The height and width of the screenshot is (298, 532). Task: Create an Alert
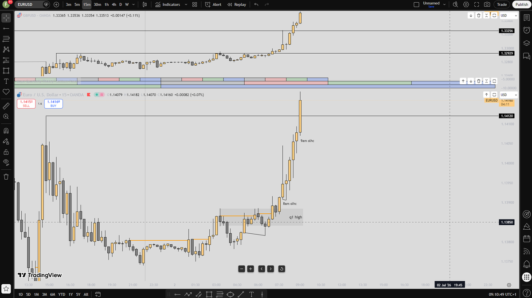point(213,4)
